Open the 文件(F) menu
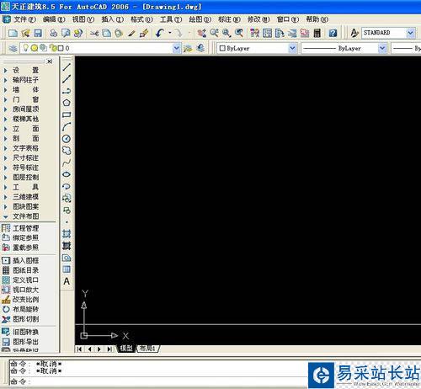 [24, 19]
